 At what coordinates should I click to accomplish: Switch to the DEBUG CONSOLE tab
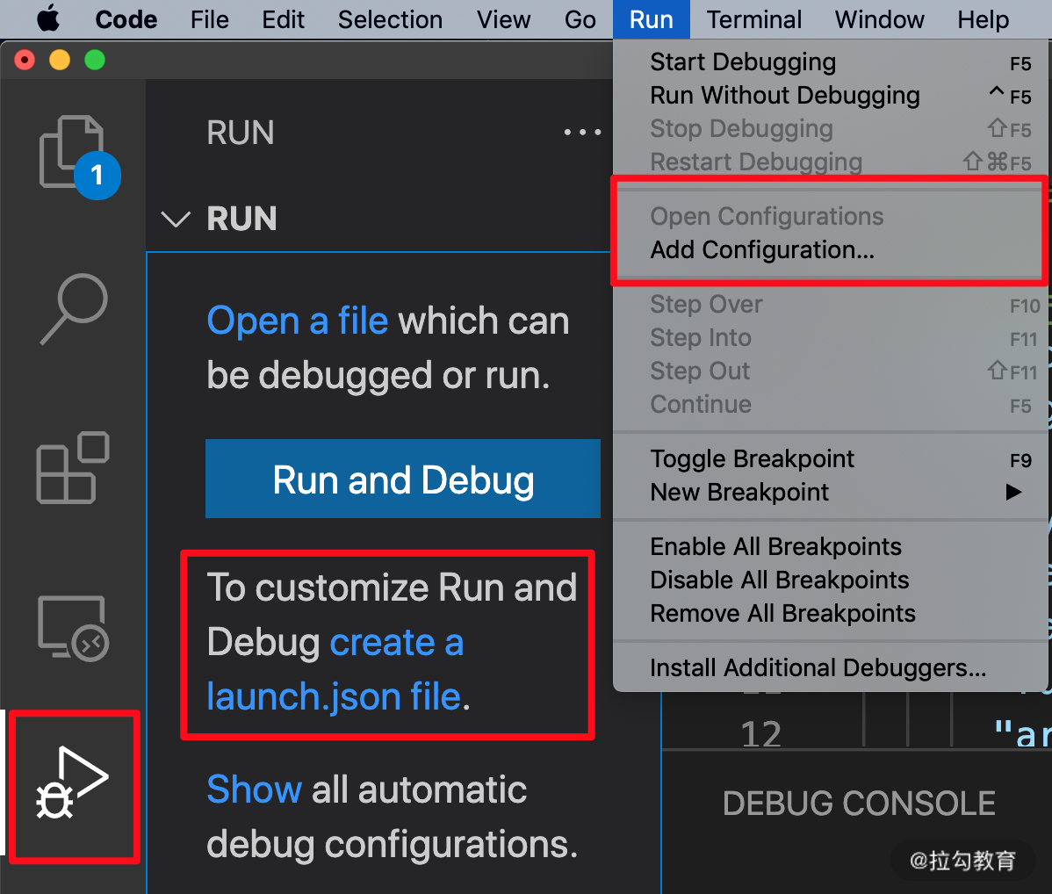click(x=859, y=804)
